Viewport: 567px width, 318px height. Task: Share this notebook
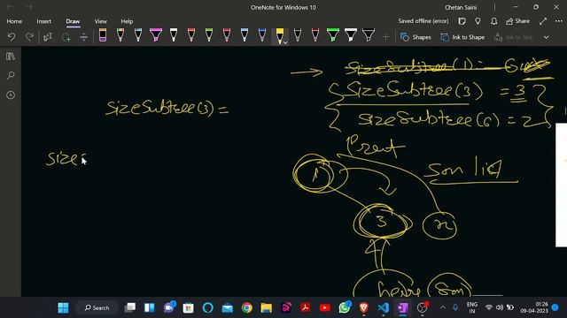coord(518,21)
